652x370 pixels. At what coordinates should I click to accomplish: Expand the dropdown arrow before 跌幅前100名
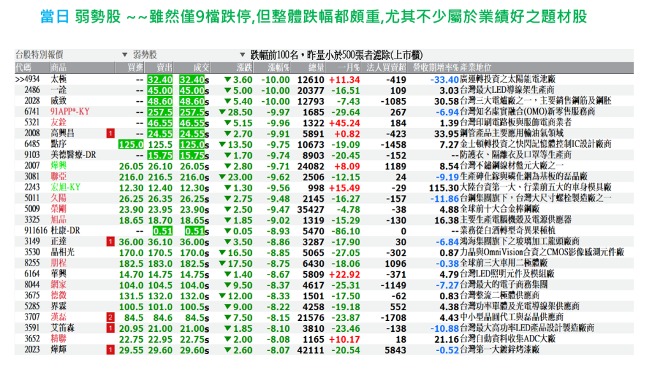[243, 55]
